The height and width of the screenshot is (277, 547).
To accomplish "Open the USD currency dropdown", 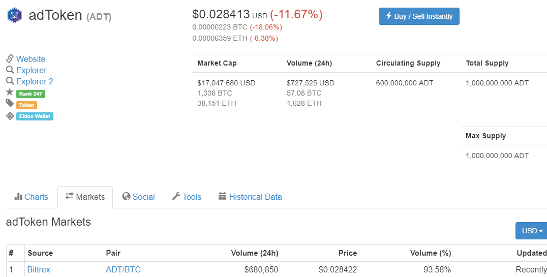I will pyautogui.click(x=532, y=231).
